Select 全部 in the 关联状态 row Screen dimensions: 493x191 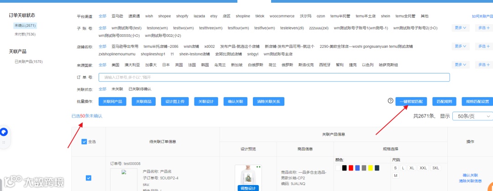[103, 89]
